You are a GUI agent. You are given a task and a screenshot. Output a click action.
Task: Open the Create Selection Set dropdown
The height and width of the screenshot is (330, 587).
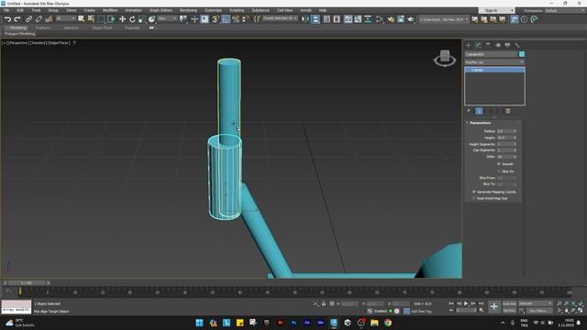point(280,18)
